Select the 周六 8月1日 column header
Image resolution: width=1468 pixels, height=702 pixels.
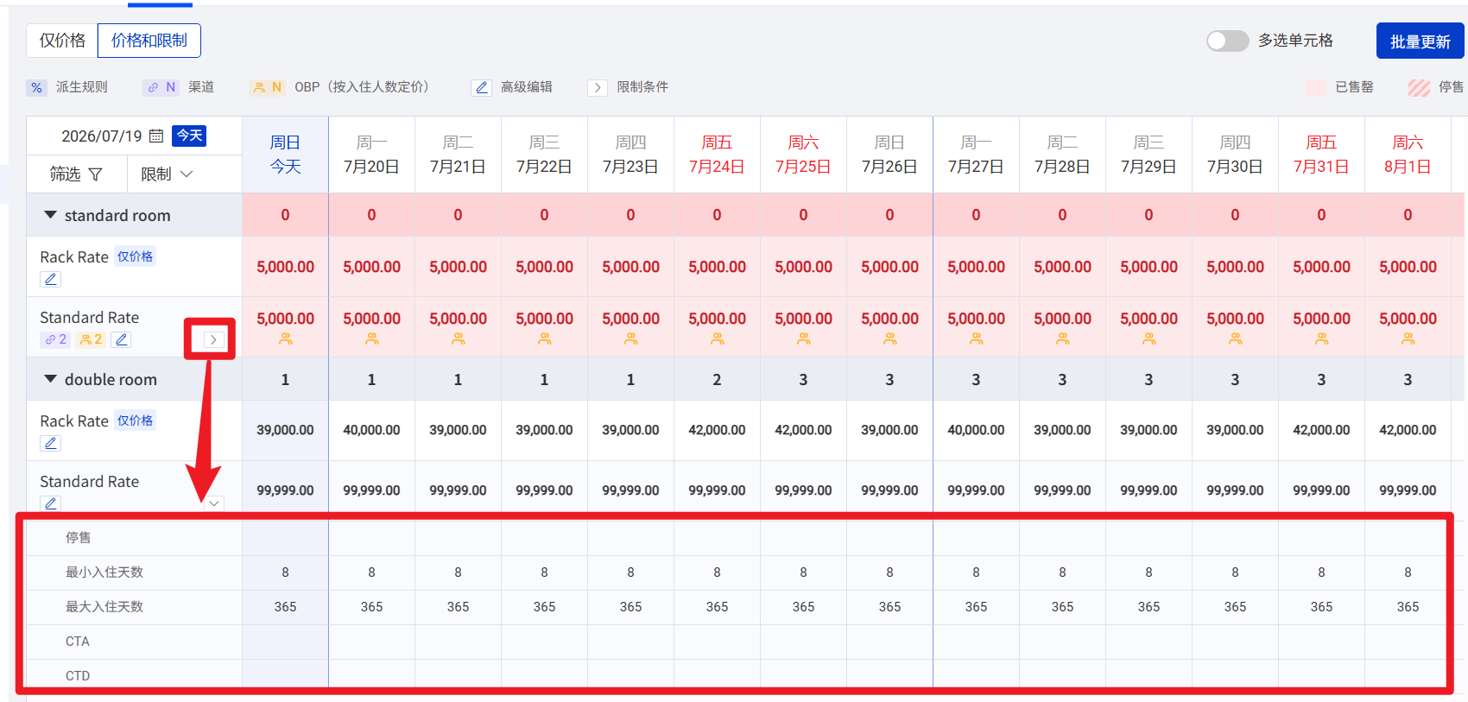click(1408, 155)
